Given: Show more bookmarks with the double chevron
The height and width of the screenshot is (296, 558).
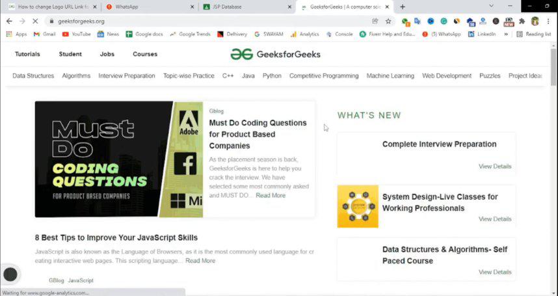Looking at the screenshot, I should [x=506, y=34].
